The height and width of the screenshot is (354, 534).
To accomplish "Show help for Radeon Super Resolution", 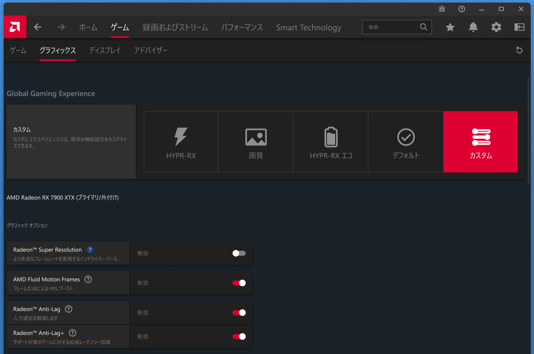I will point(90,250).
